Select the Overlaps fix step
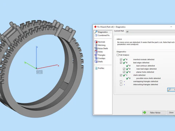Image resolution: width=175 pixels, height=131 pixels. pyautogui.click(x=102, y=58)
